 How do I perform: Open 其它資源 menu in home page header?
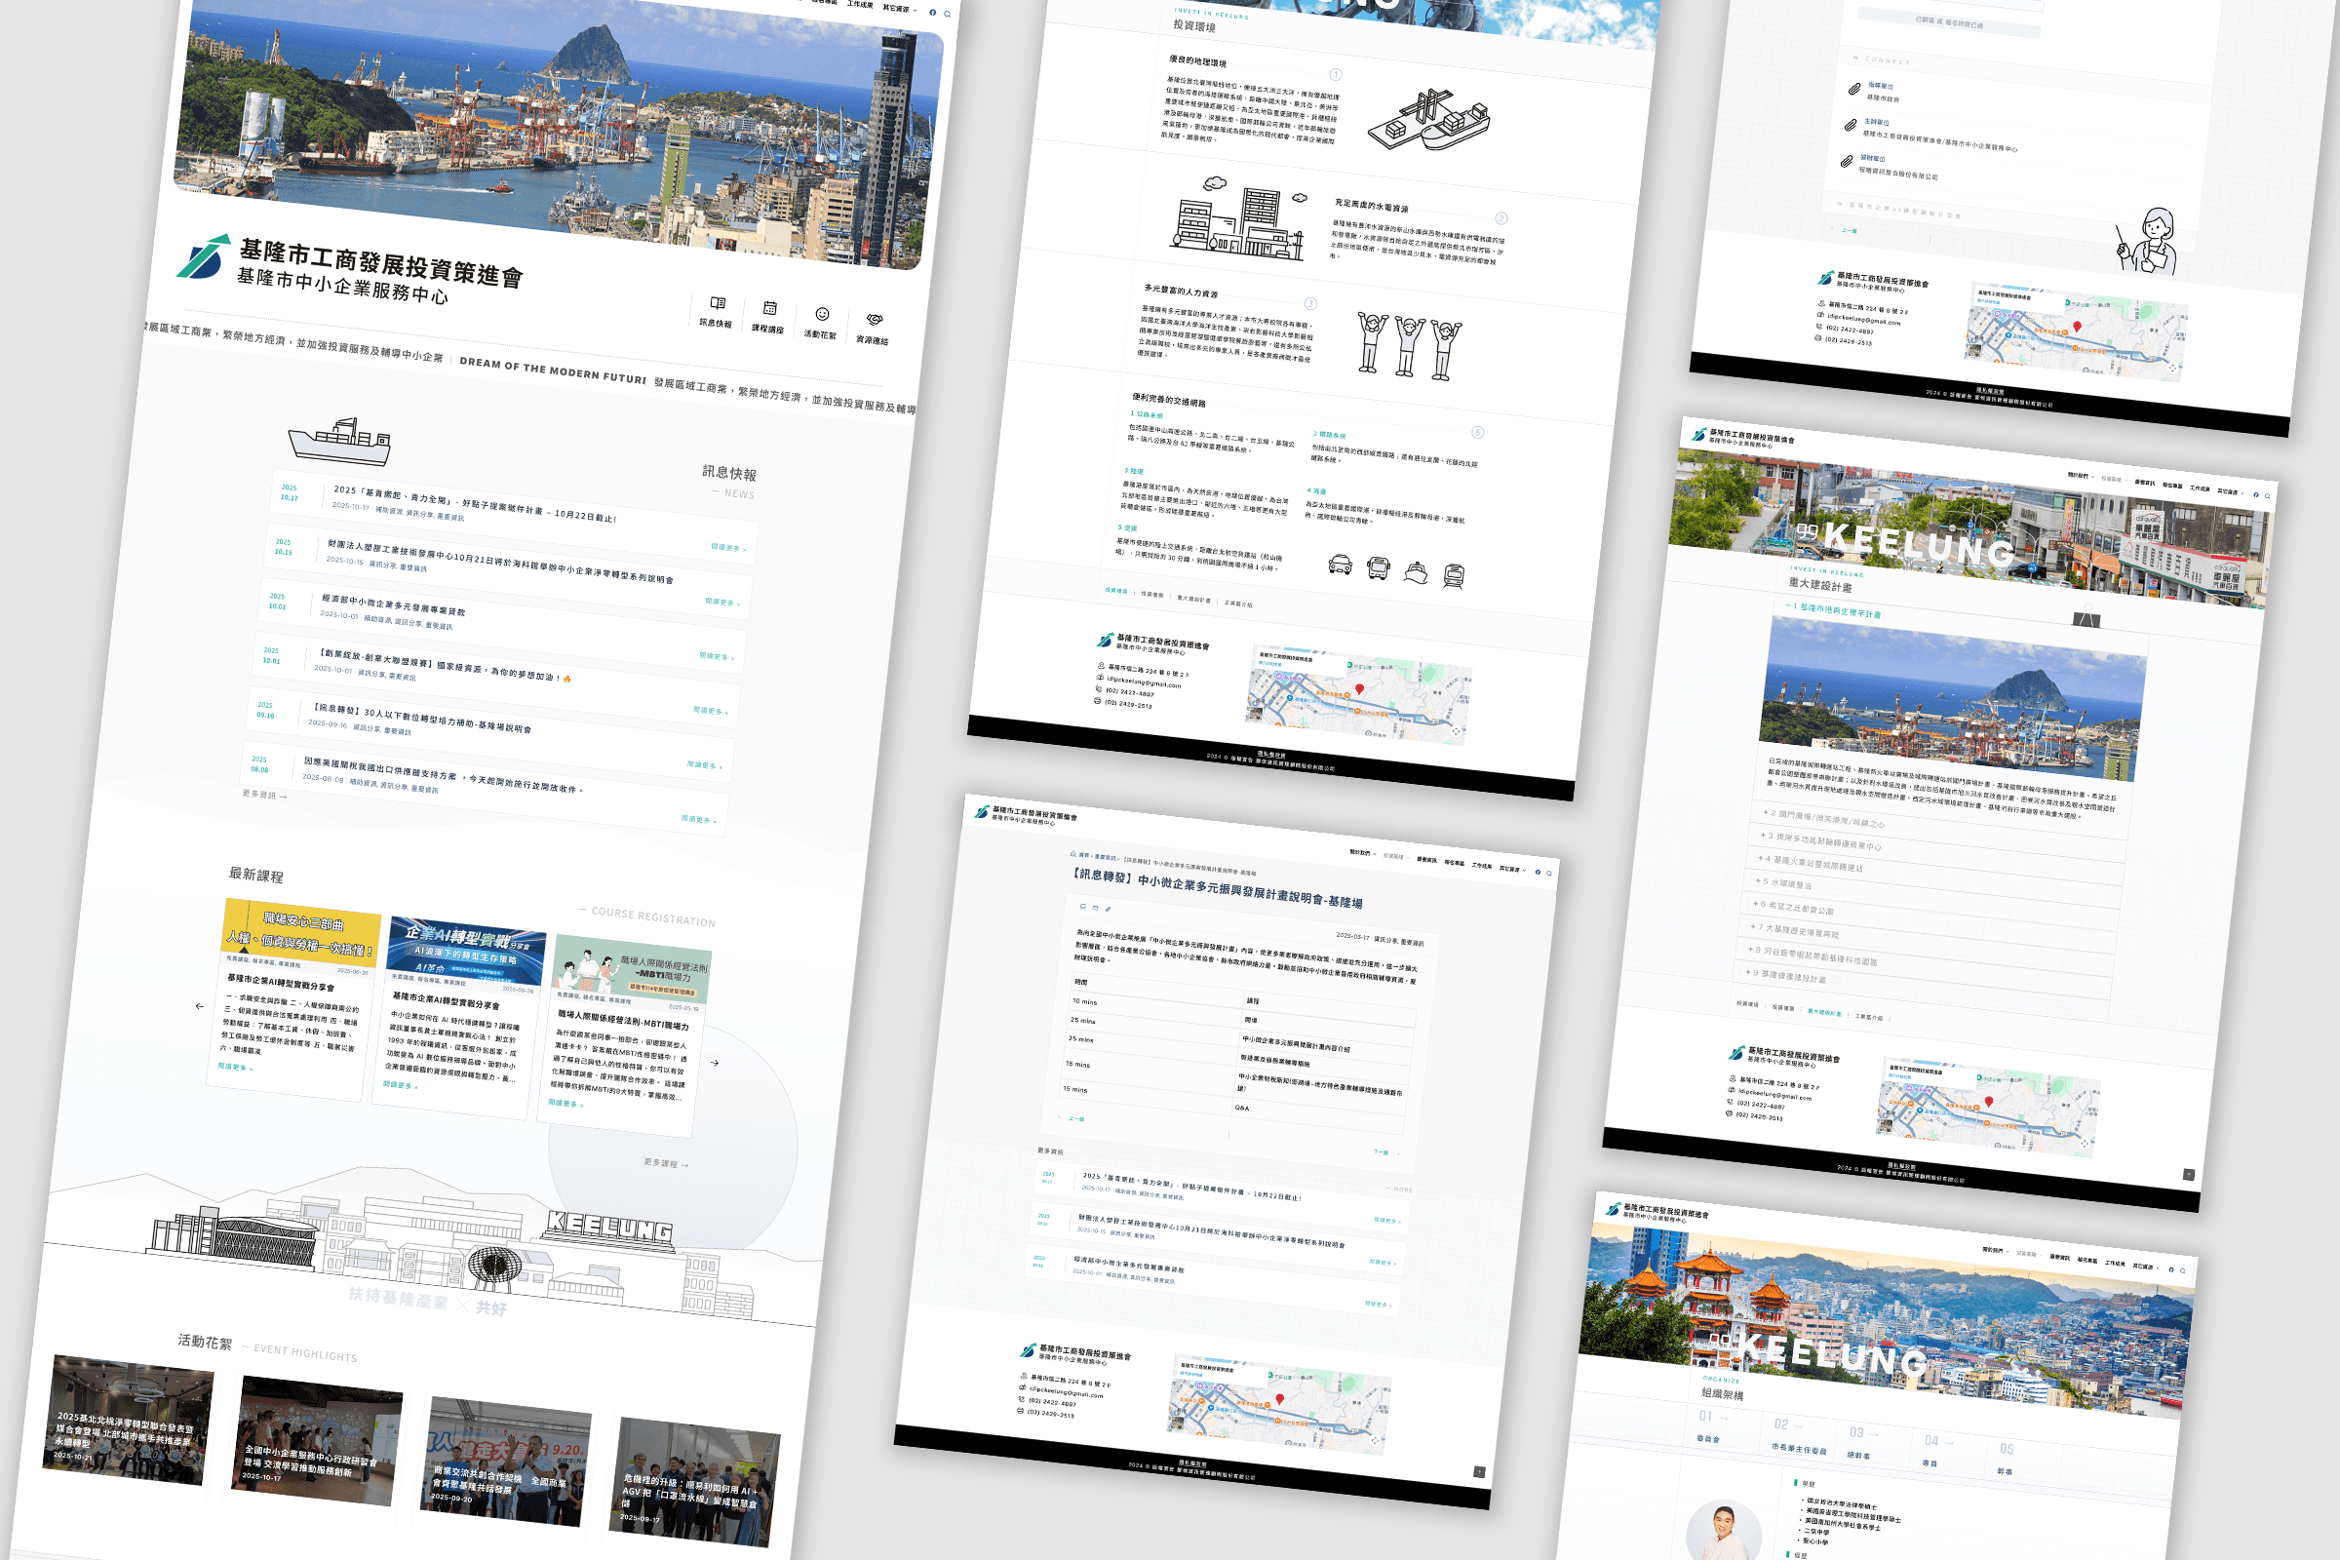(896, 8)
